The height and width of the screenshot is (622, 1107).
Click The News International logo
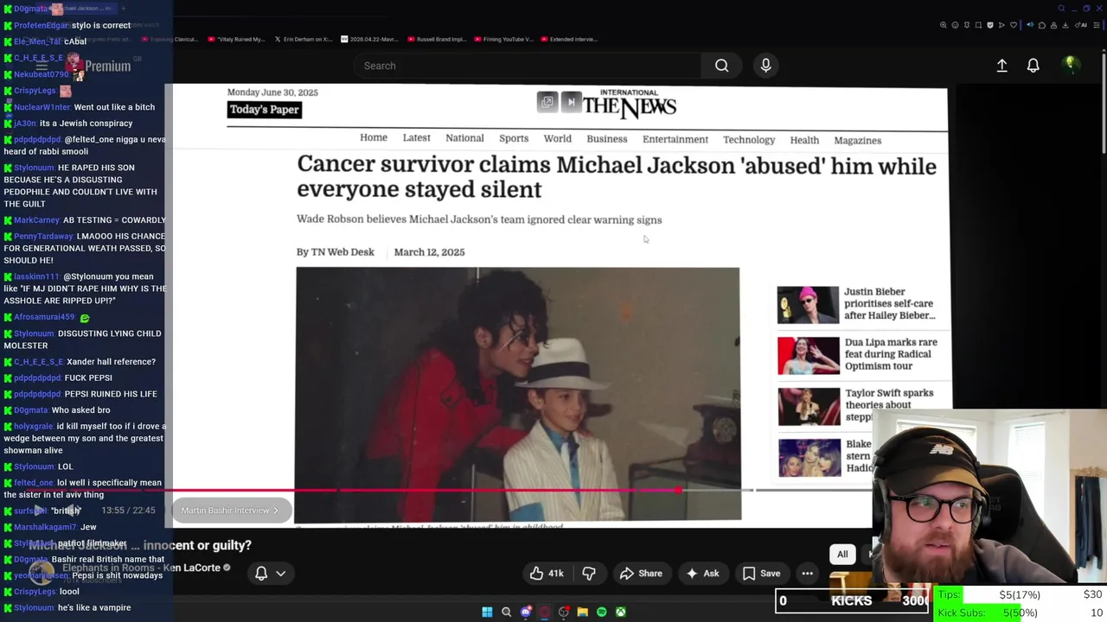(x=629, y=104)
